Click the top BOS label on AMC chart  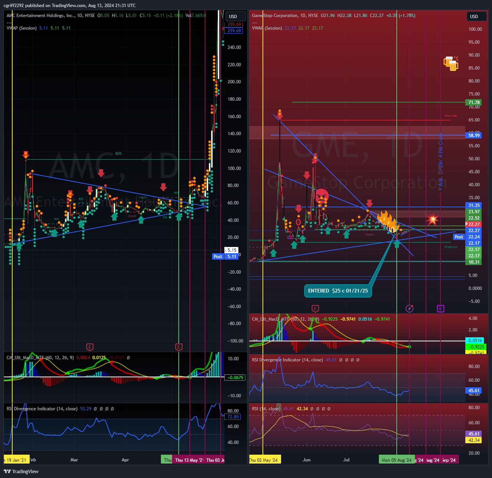118,154
